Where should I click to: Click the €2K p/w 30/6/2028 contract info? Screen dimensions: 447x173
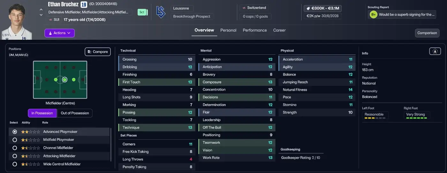click(323, 16)
